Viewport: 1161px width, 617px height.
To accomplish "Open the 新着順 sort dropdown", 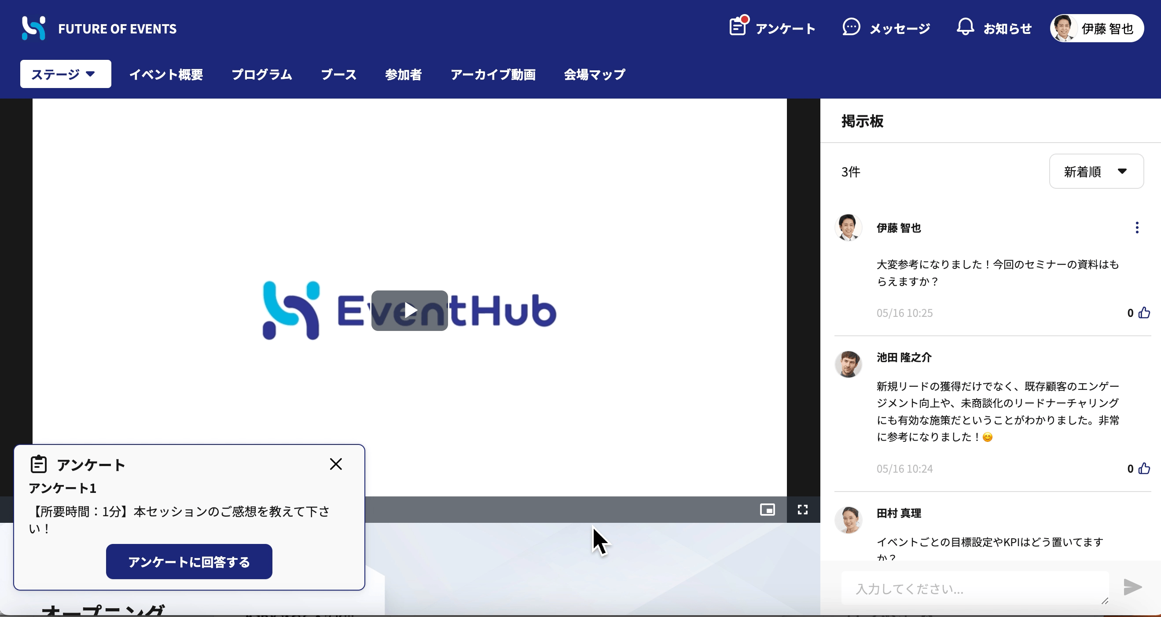I will click(x=1096, y=171).
